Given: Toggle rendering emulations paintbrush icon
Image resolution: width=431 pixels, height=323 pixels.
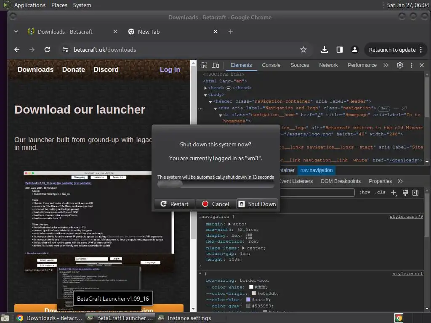Looking at the screenshot, I should [x=405, y=193].
